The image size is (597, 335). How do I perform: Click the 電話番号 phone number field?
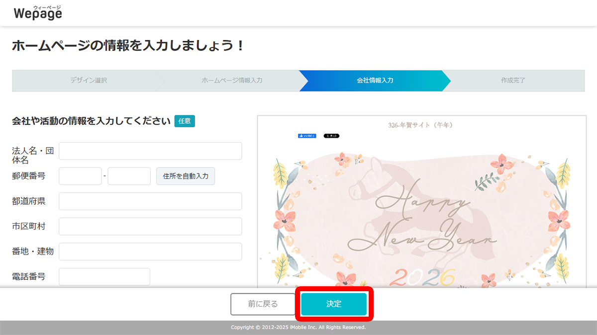pyautogui.click(x=104, y=276)
